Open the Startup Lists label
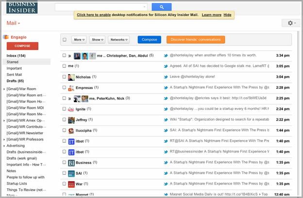 [x=17, y=183]
